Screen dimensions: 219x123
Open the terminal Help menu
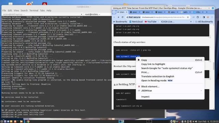pyautogui.click(x=49, y=11)
